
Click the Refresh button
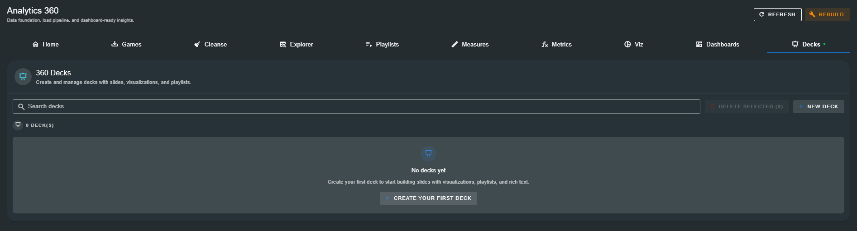coord(777,14)
